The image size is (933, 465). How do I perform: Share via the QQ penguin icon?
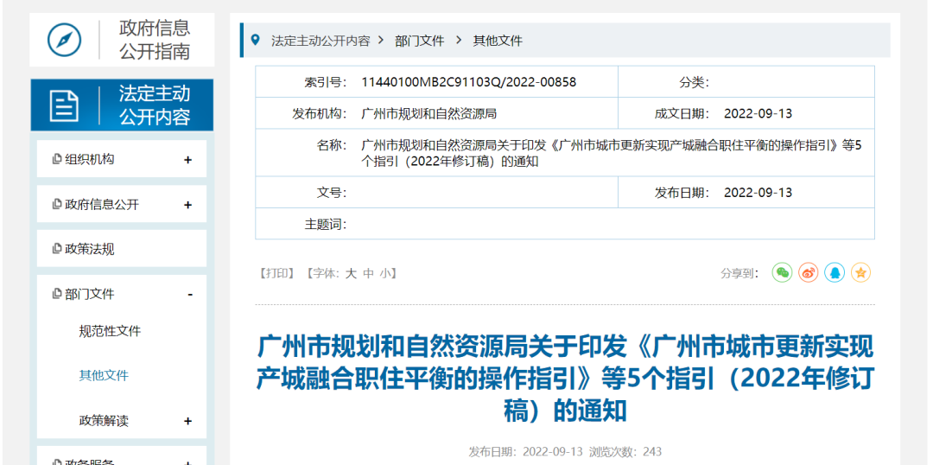[x=834, y=273]
